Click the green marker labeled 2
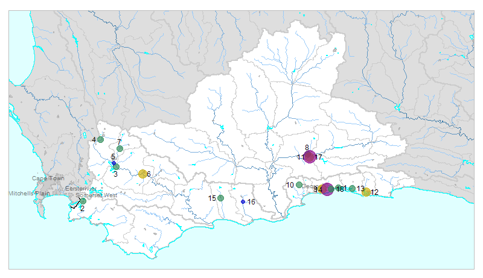Viewport: 483px width, 278px height. (83, 201)
